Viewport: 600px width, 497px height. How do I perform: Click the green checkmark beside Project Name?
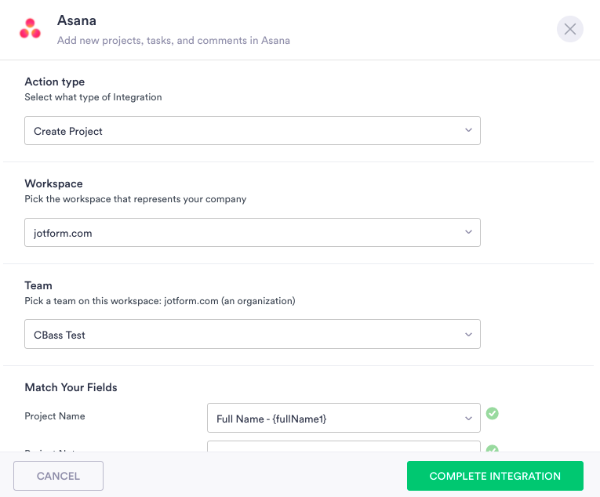coord(492,414)
